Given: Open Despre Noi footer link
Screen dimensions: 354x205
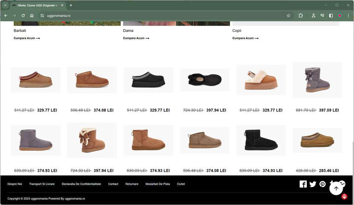Looking at the screenshot, I should tap(15, 184).
